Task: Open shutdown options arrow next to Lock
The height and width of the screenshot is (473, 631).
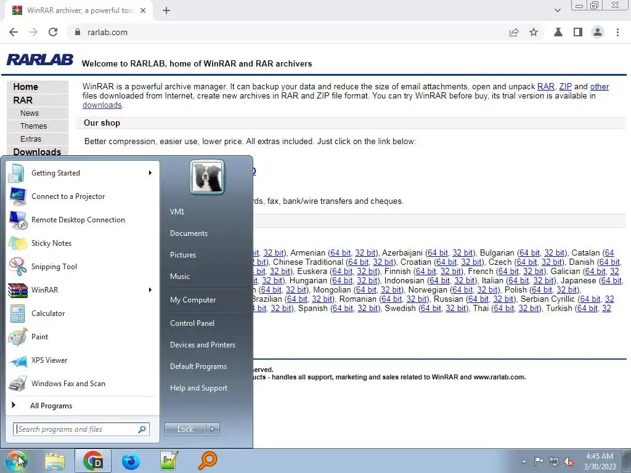Action: click(213, 429)
